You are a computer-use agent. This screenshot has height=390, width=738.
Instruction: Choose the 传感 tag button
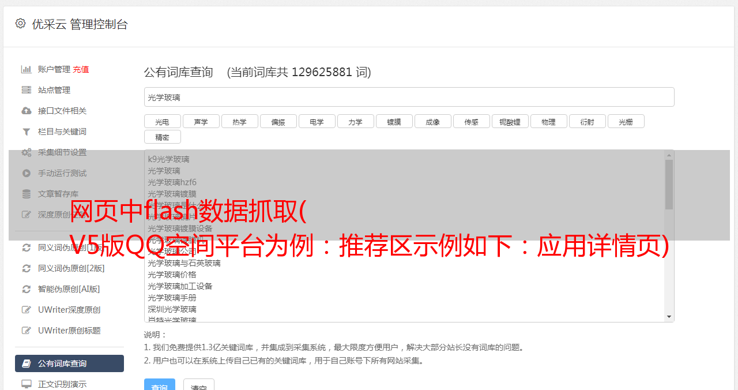point(472,121)
